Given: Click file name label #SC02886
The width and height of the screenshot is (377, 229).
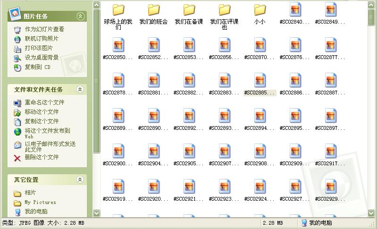Looking at the screenshot, I should (x=294, y=93).
